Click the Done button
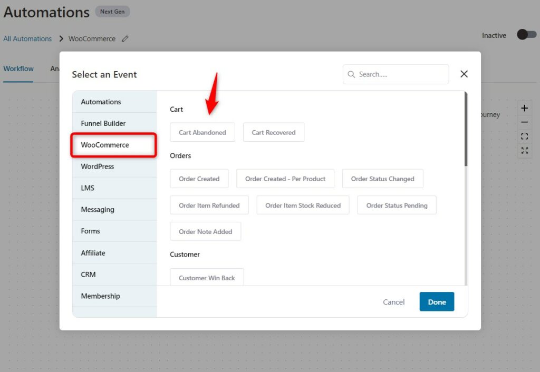 [x=437, y=301]
